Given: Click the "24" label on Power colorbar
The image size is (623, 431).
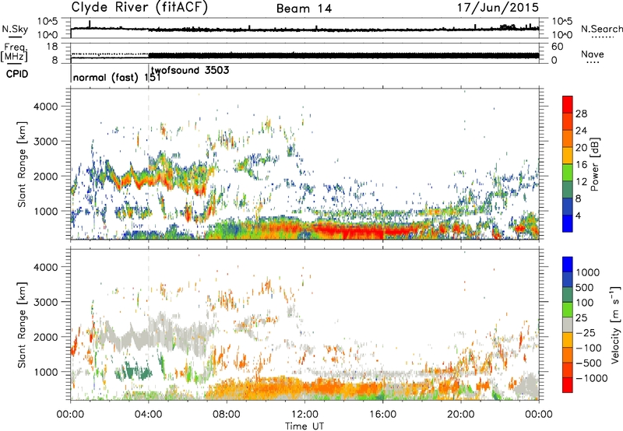Looking at the screenshot, I should [581, 131].
